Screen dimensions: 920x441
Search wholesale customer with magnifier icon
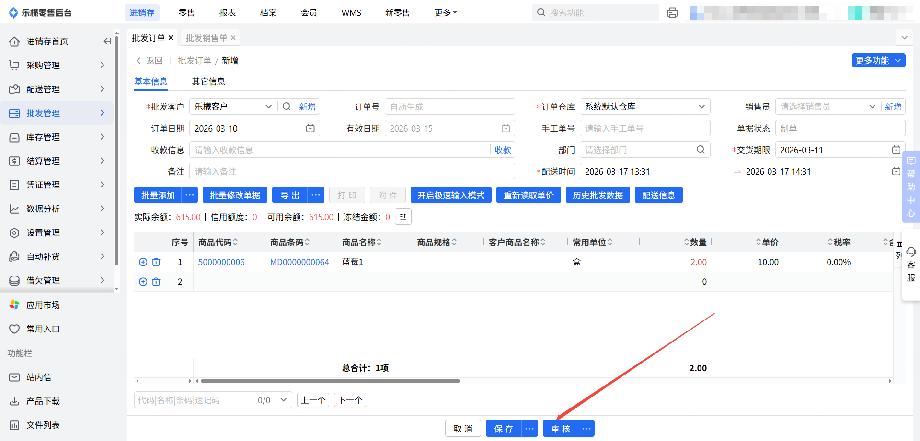click(x=287, y=107)
